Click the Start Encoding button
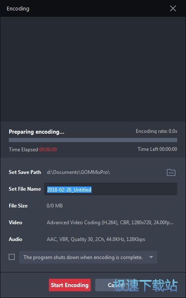 (x=69, y=285)
